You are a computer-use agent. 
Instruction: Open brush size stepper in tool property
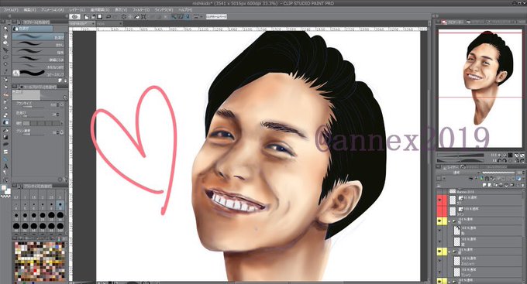click(x=58, y=104)
